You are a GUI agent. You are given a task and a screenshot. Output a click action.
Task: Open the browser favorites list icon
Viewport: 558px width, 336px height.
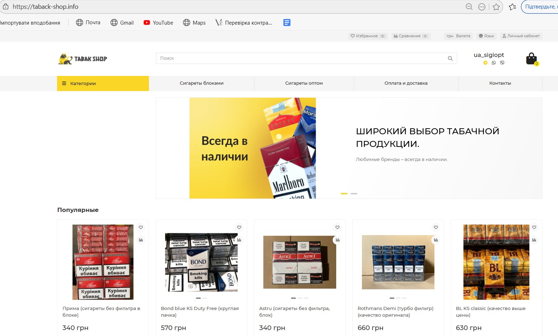click(x=512, y=7)
